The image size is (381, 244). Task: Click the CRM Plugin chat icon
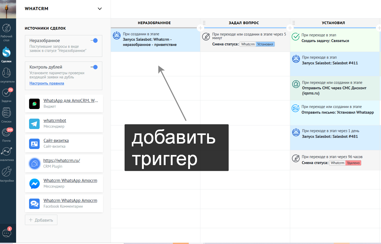pyautogui.click(x=34, y=164)
